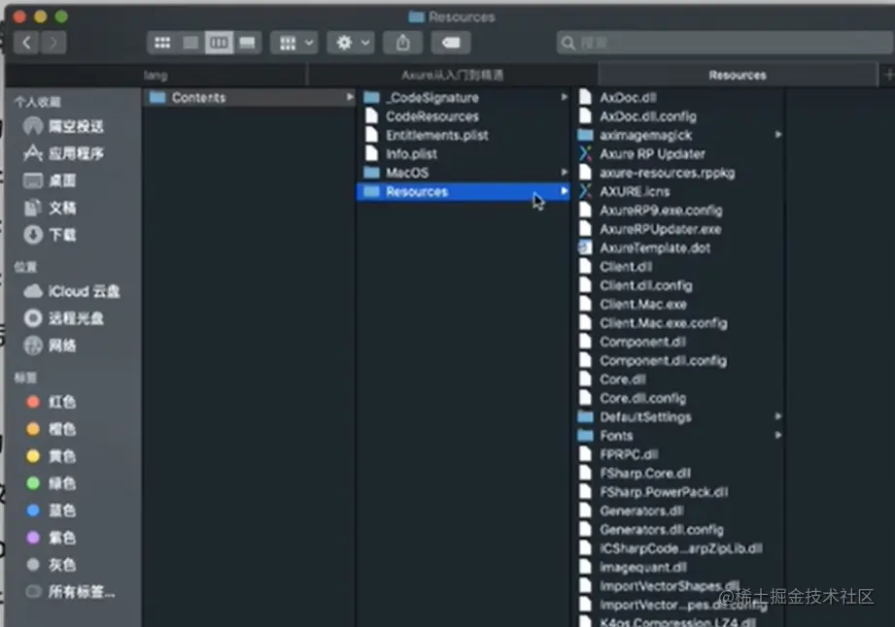Image resolution: width=895 pixels, height=627 pixels.
Task: Switch to list view in the Finder toolbar
Action: (190, 43)
